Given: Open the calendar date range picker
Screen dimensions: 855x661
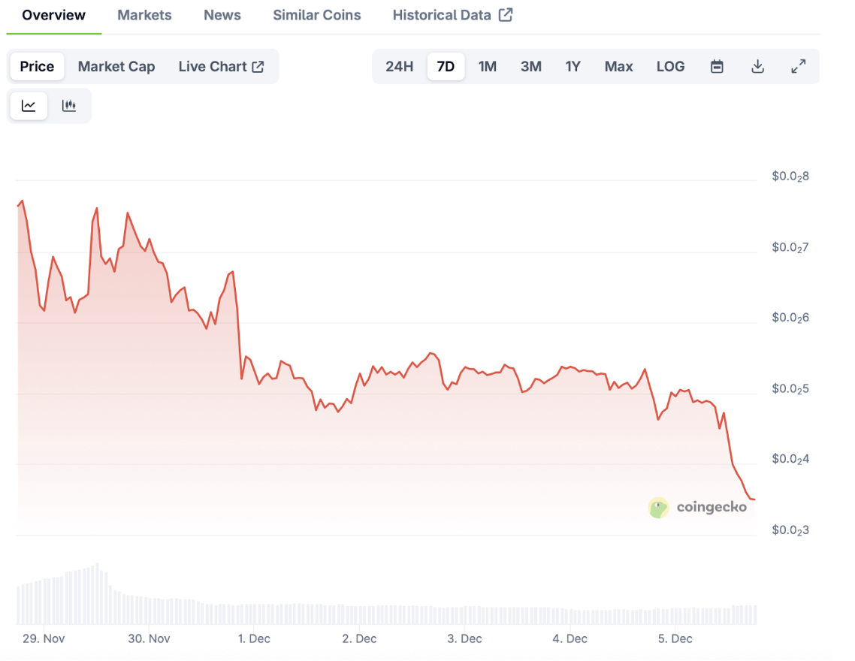Looking at the screenshot, I should pyautogui.click(x=717, y=67).
